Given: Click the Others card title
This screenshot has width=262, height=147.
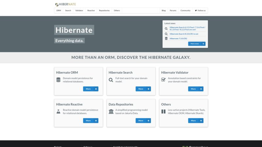Looking at the screenshot, I should [166, 104].
